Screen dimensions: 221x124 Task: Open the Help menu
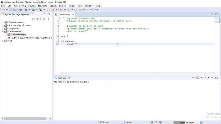pos(98,6)
